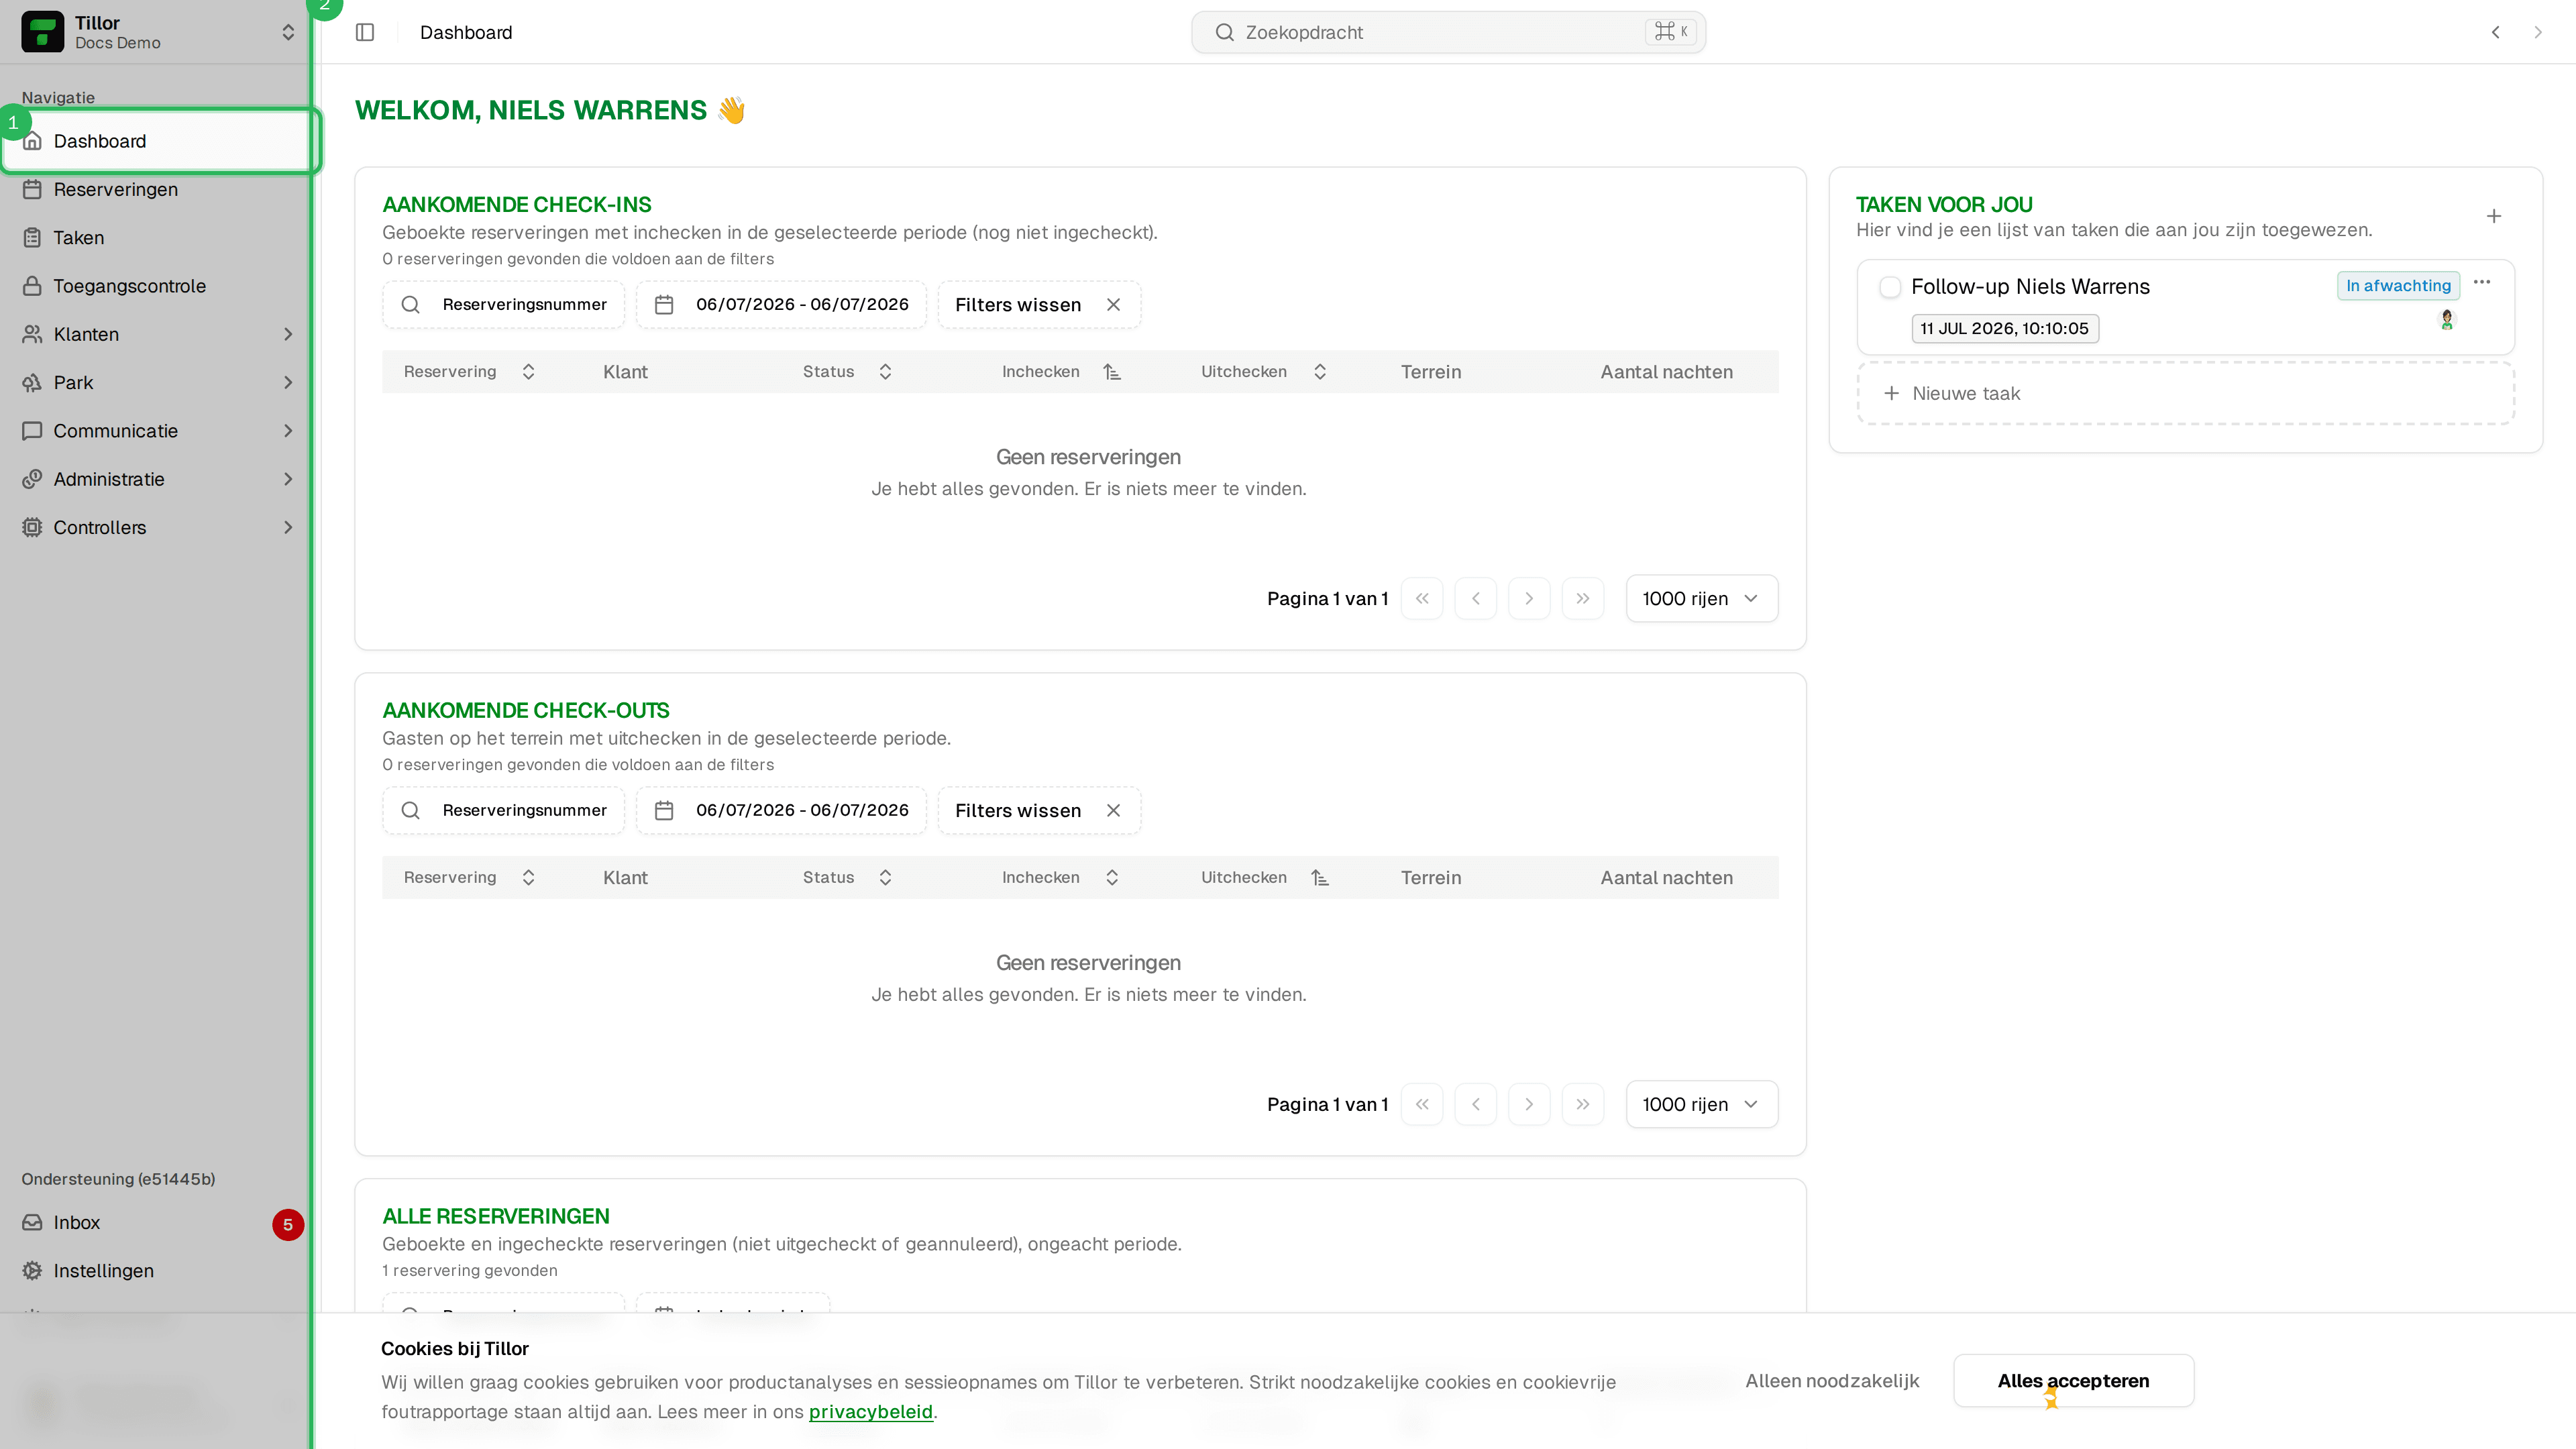Sort check-ins by Reservering column
Image resolution: width=2576 pixels, height=1449 pixels.
pyautogui.click(x=470, y=372)
